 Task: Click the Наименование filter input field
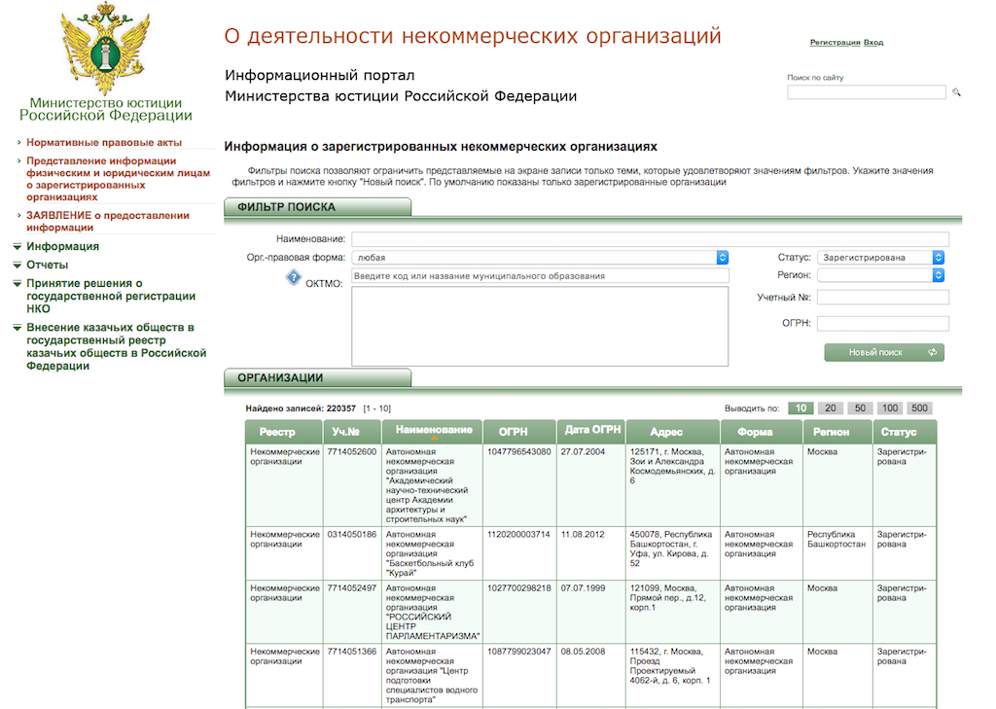(650, 239)
